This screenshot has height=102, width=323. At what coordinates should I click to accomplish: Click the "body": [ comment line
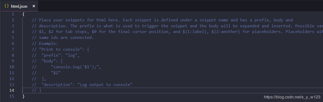pyautogui.click(x=47, y=61)
